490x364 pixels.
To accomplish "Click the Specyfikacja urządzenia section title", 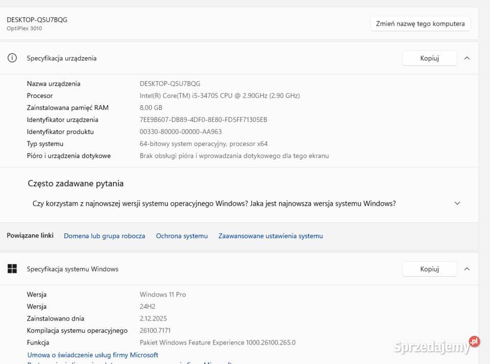I will 61,58.
